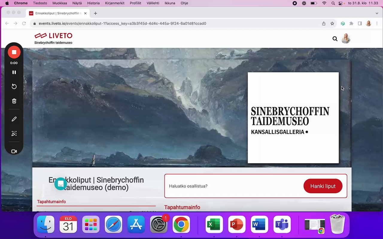
Task: Open Control Center in the menu bar
Action: tap(341, 3)
